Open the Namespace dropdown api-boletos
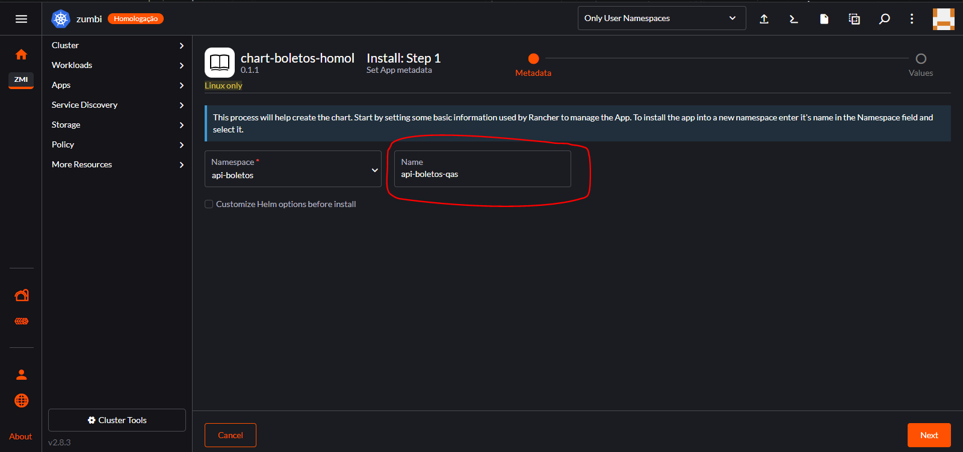Screen dimensions: 963x452 click(293, 169)
